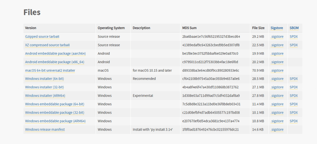This screenshot has height=144, width=317.
Task: Open the Windows release manifest link
Action: (45, 129)
